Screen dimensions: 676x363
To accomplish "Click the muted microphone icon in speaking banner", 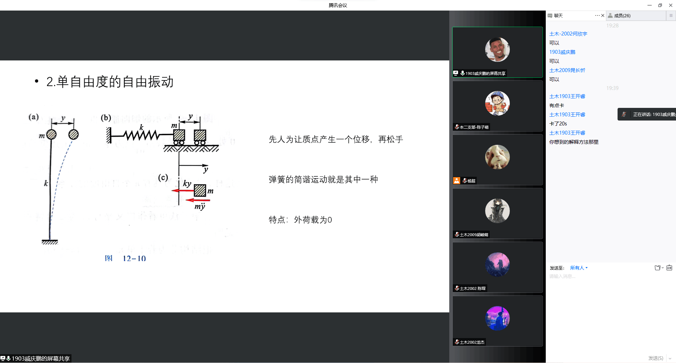I will (624, 114).
